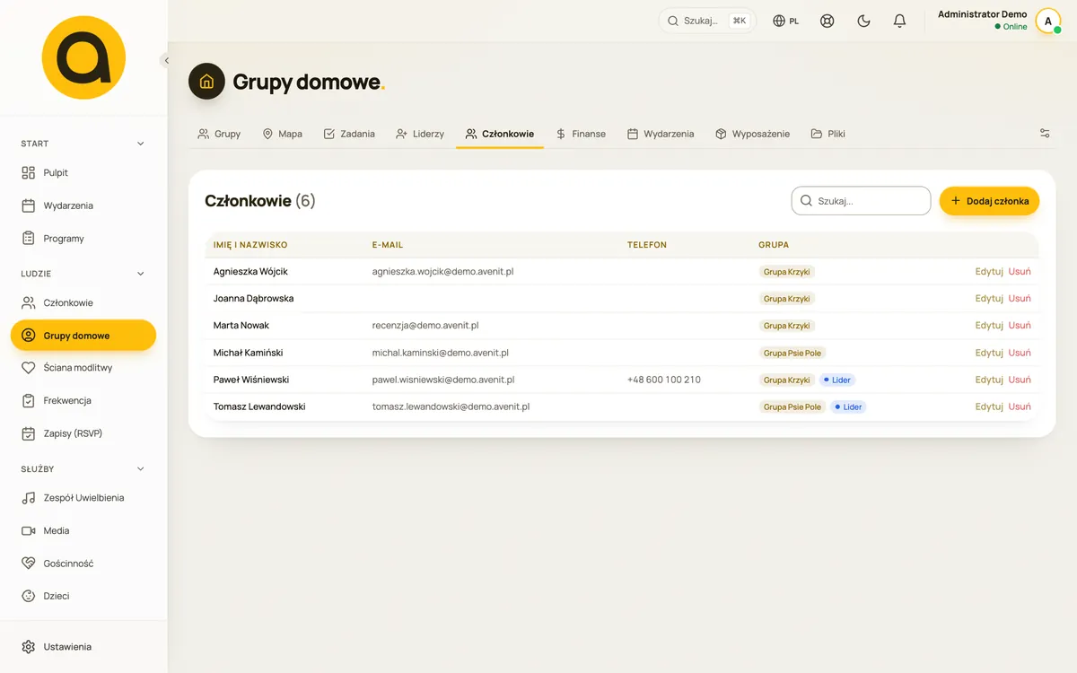This screenshot has height=673, width=1077.
Task: Collapse the sidebar with the arrow handle
Action: point(166,60)
